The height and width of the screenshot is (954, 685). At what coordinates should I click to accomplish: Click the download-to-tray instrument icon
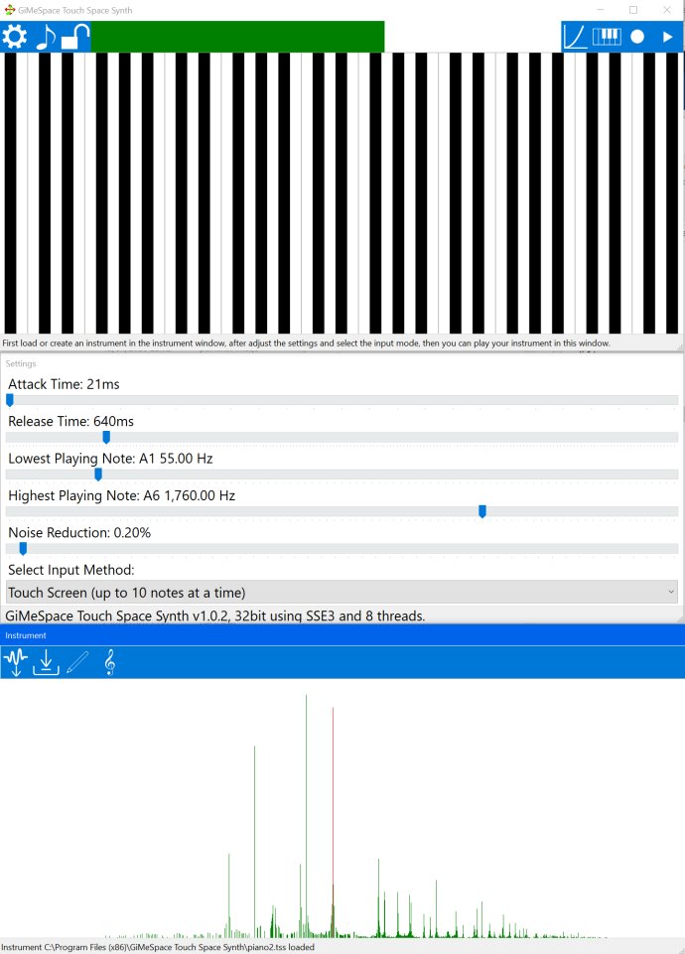coord(46,662)
